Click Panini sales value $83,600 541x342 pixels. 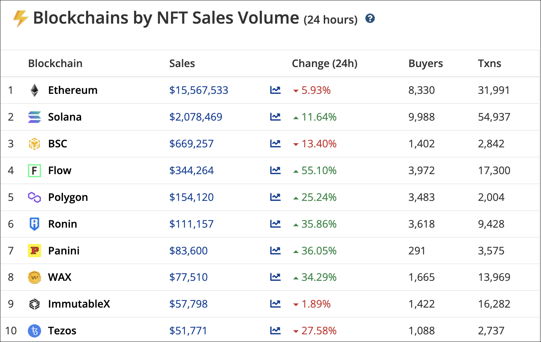point(188,251)
